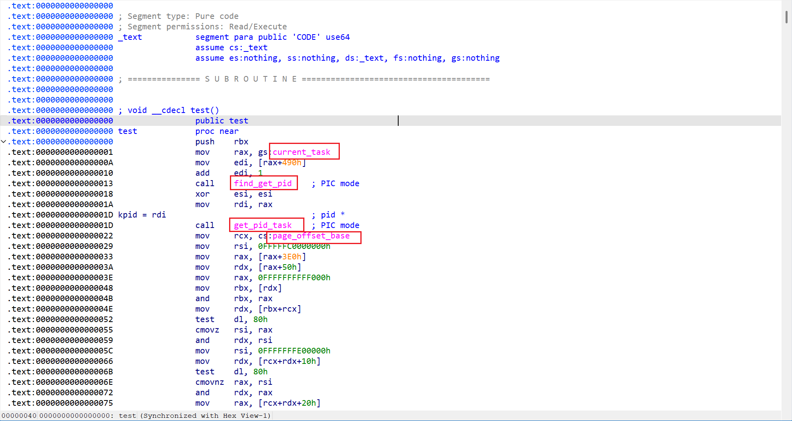792x421 pixels.
Task: Select the 3E0h offset operand
Action: (292, 257)
